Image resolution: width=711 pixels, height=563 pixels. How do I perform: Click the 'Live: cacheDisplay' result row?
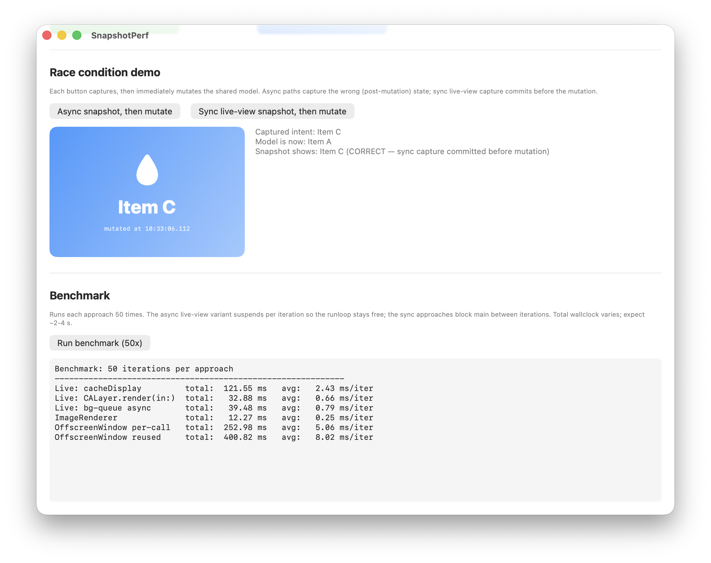point(214,388)
